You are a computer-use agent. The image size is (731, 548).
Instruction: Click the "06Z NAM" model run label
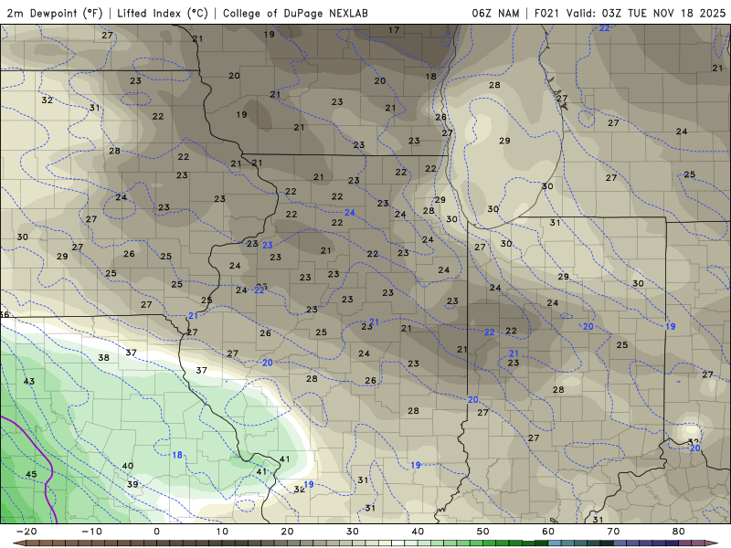pos(495,13)
